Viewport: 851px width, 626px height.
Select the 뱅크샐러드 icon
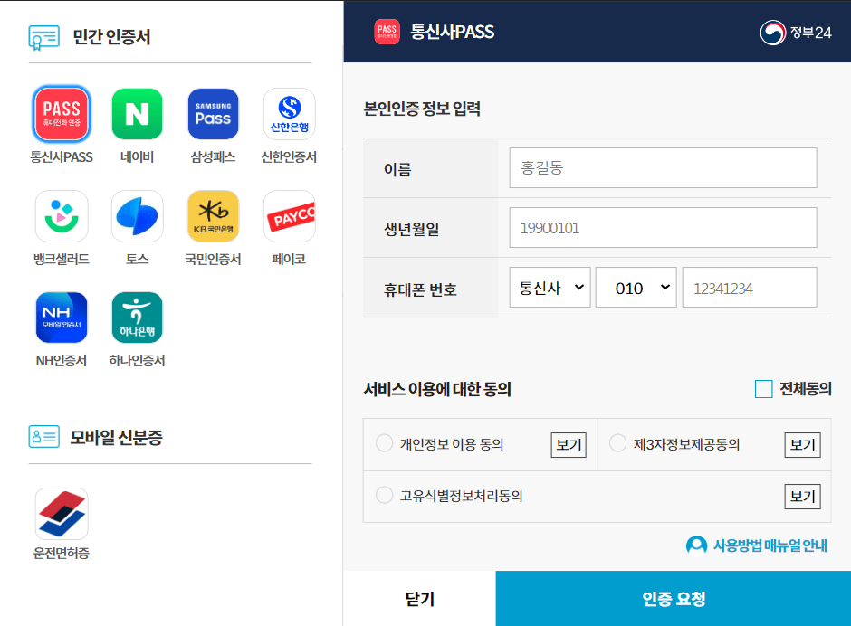(62, 216)
